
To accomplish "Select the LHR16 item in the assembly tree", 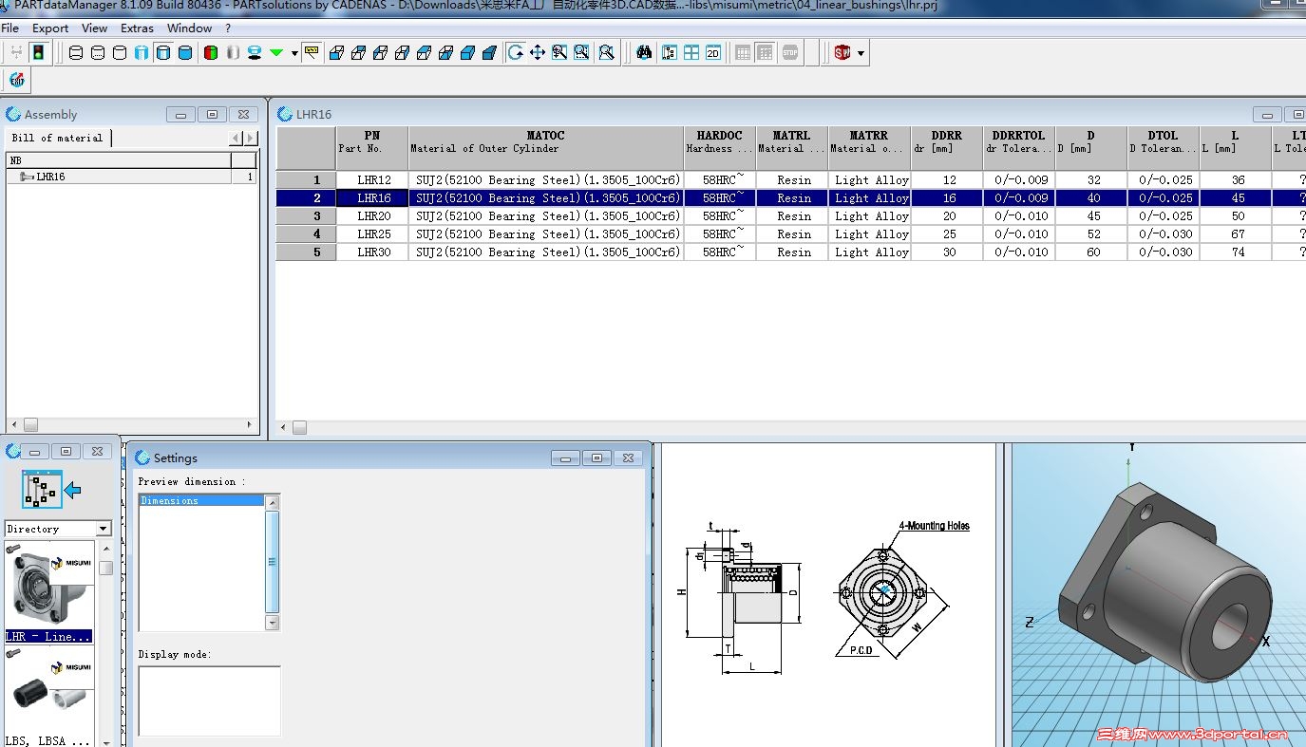I will (x=50, y=177).
